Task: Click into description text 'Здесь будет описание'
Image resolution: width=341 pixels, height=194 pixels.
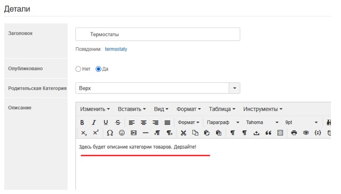Action: (x=103, y=147)
